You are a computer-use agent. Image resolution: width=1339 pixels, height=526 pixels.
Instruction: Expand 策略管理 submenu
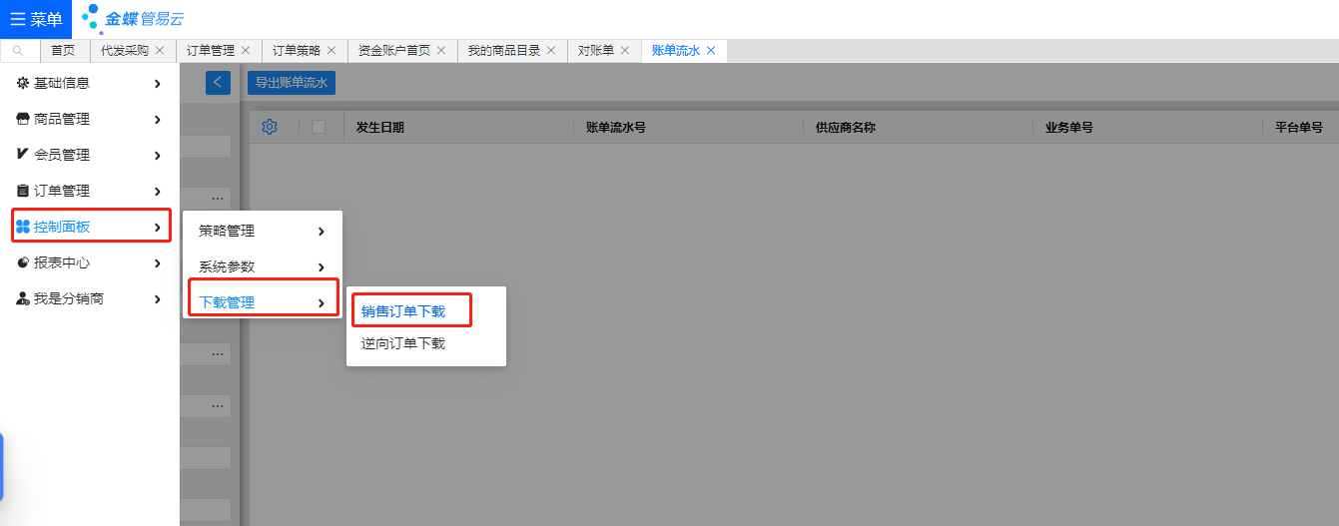(262, 231)
